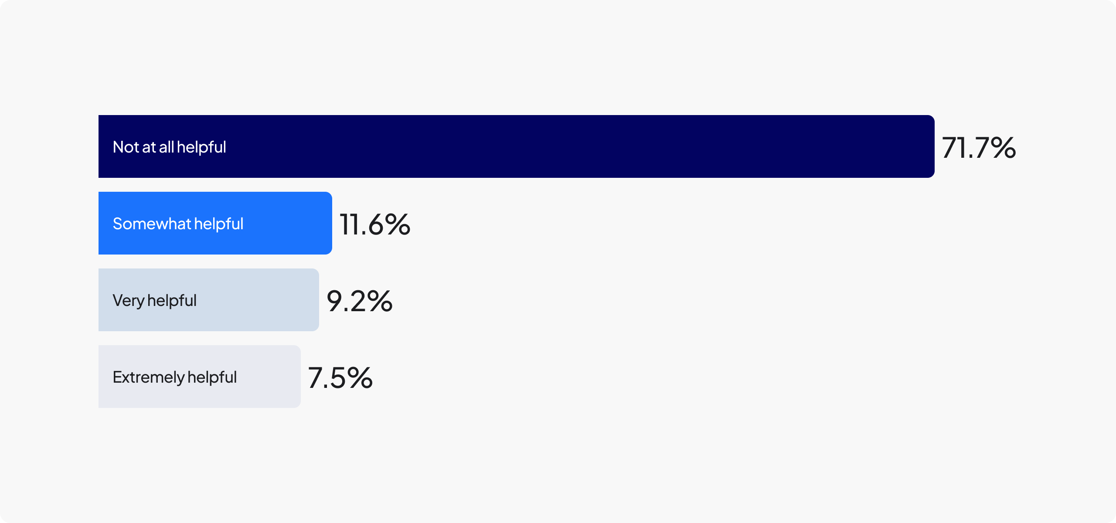Click the "Not at all helpful" bar label

coord(169,147)
